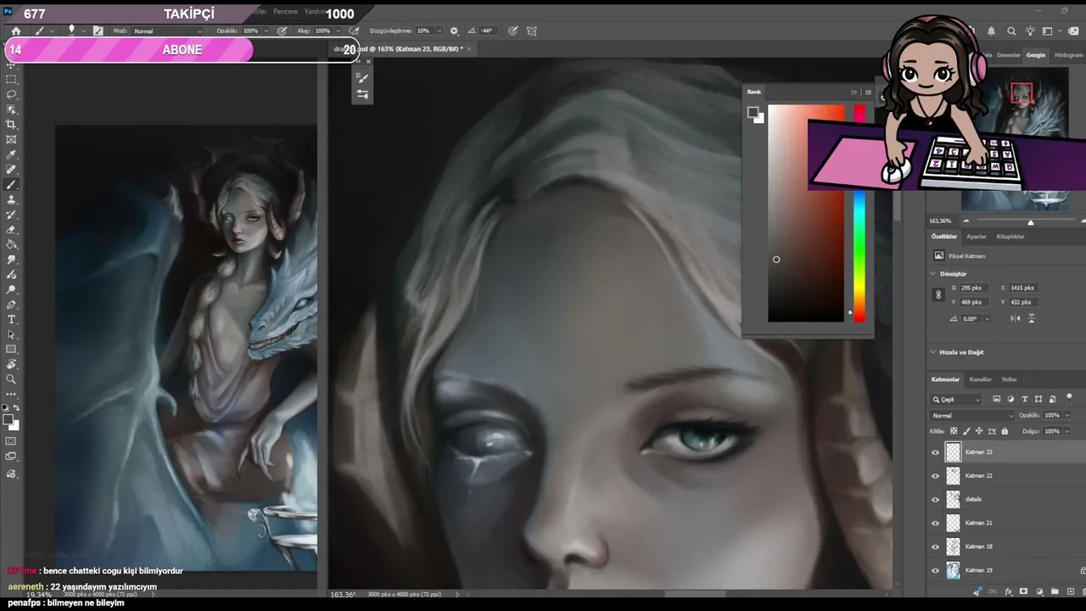Viewport: 1086px width, 611px height.
Task: Select the Frame tool
Action: pos(11,140)
